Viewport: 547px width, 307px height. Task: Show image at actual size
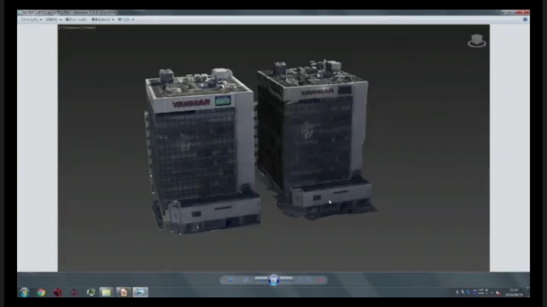[245, 280]
